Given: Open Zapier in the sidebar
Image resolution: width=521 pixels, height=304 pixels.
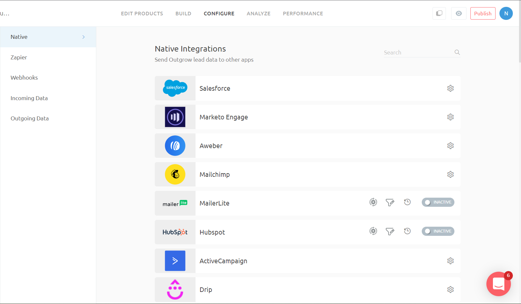Looking at the screenshot, I should [x=48, y=57].
